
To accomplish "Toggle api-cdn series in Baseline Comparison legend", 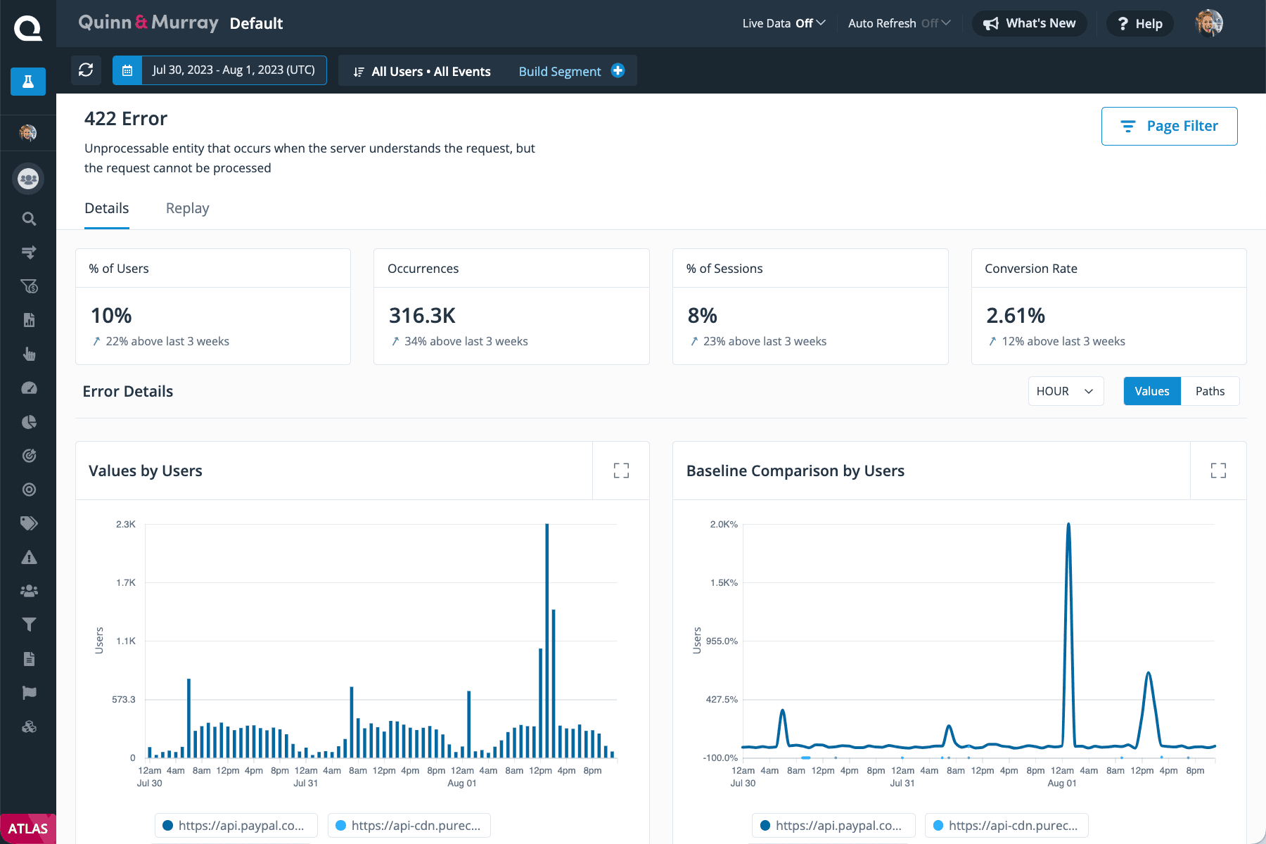I will point(1006,826).
